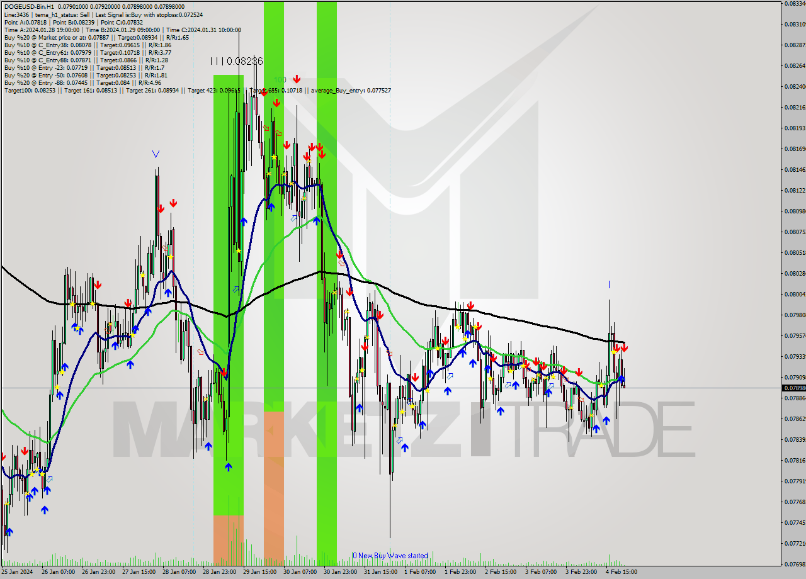Select the '26 Jan 07:00' time label
Image resolution: width=806 pixels, height=579 pixels.
click(58, 572)
